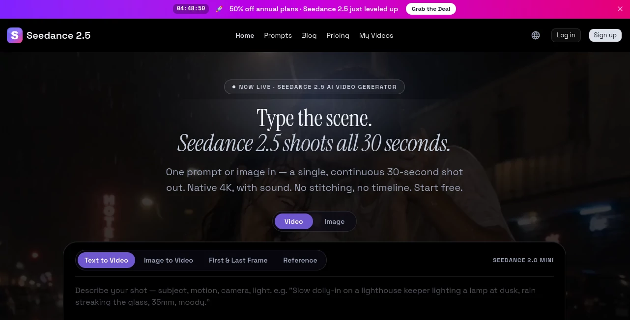Image resolution: width=630 pixels, height=320 pixels.
Task: Click the rocket emoji in banner
Action: [219, 9]
